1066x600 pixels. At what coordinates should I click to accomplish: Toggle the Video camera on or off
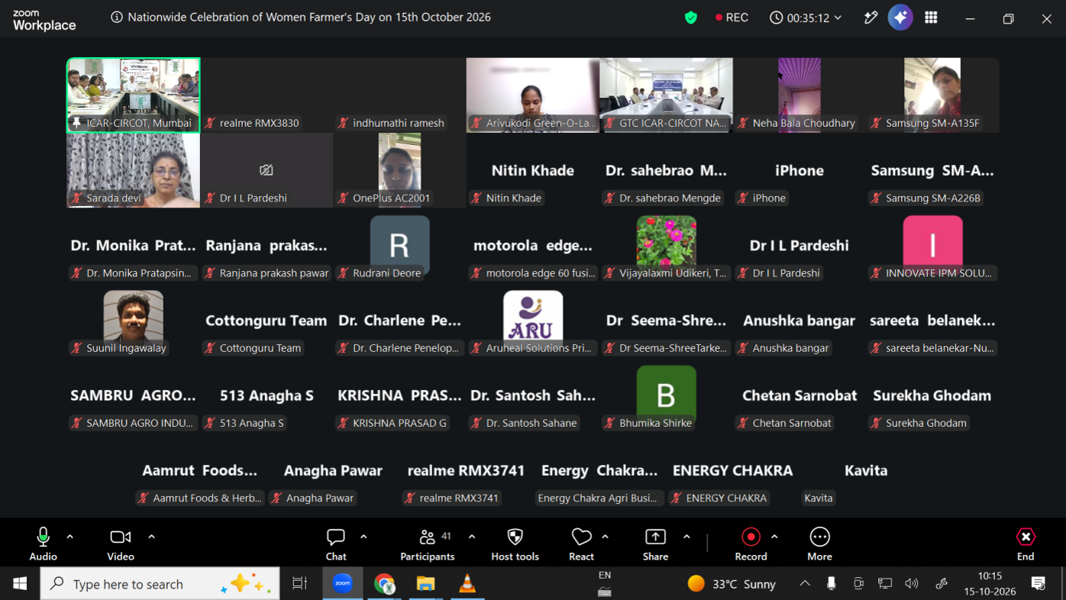[x=121, y=545]
